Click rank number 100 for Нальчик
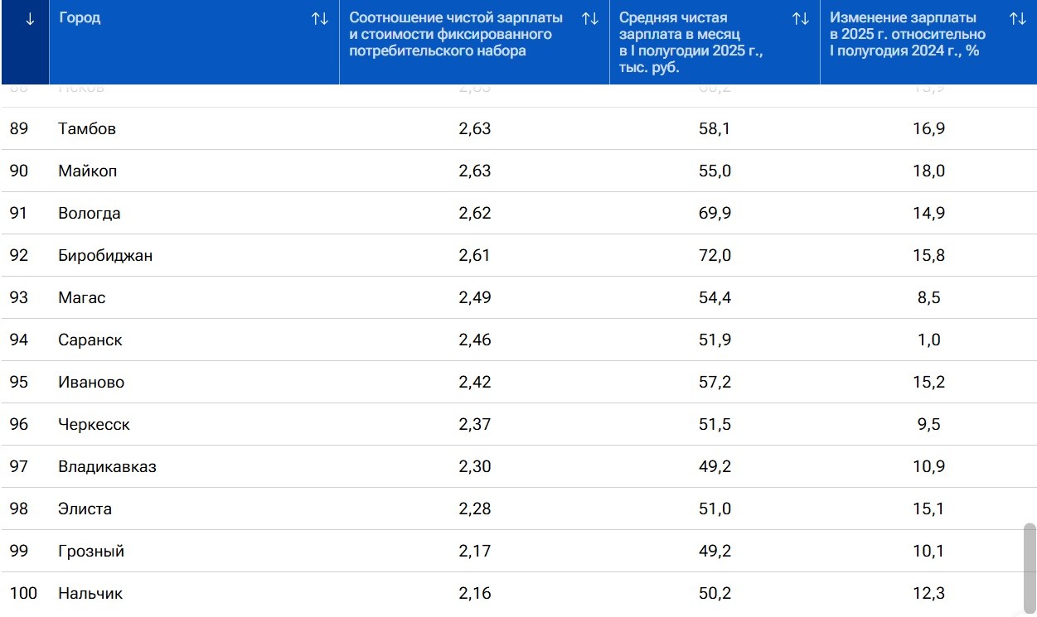The height and width of the screenshot is (617, 1037). pos(23,594)
